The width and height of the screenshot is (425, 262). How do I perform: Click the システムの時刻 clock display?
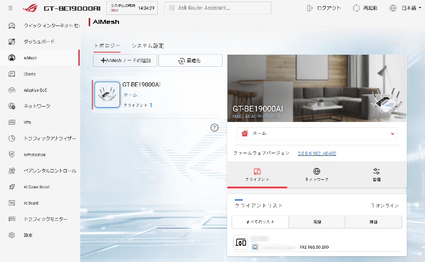132,8
